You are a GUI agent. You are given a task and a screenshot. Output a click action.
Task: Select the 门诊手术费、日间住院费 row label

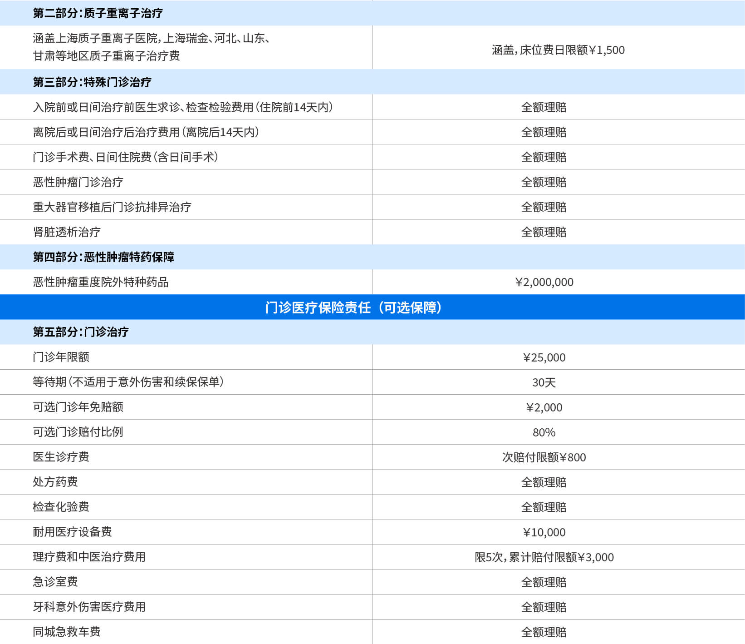pyautogui.click(x=126, y=157)
